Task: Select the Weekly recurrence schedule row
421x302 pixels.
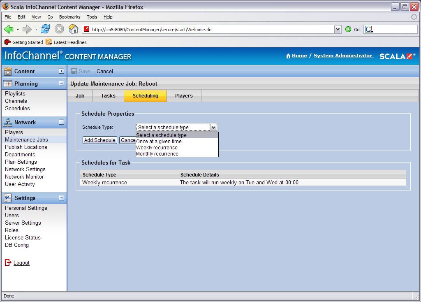Action: click(243, 182)
